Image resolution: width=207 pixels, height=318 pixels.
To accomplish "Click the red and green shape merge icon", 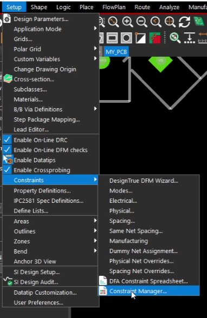I will click(155, 38).
